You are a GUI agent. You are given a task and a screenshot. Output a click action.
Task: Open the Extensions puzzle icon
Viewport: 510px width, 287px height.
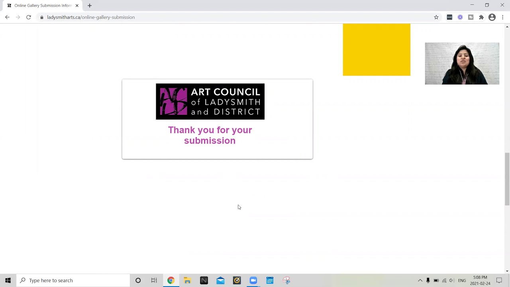click(x=481, y=17)
